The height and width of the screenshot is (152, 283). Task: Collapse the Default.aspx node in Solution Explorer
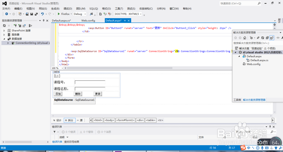(239, 56)
